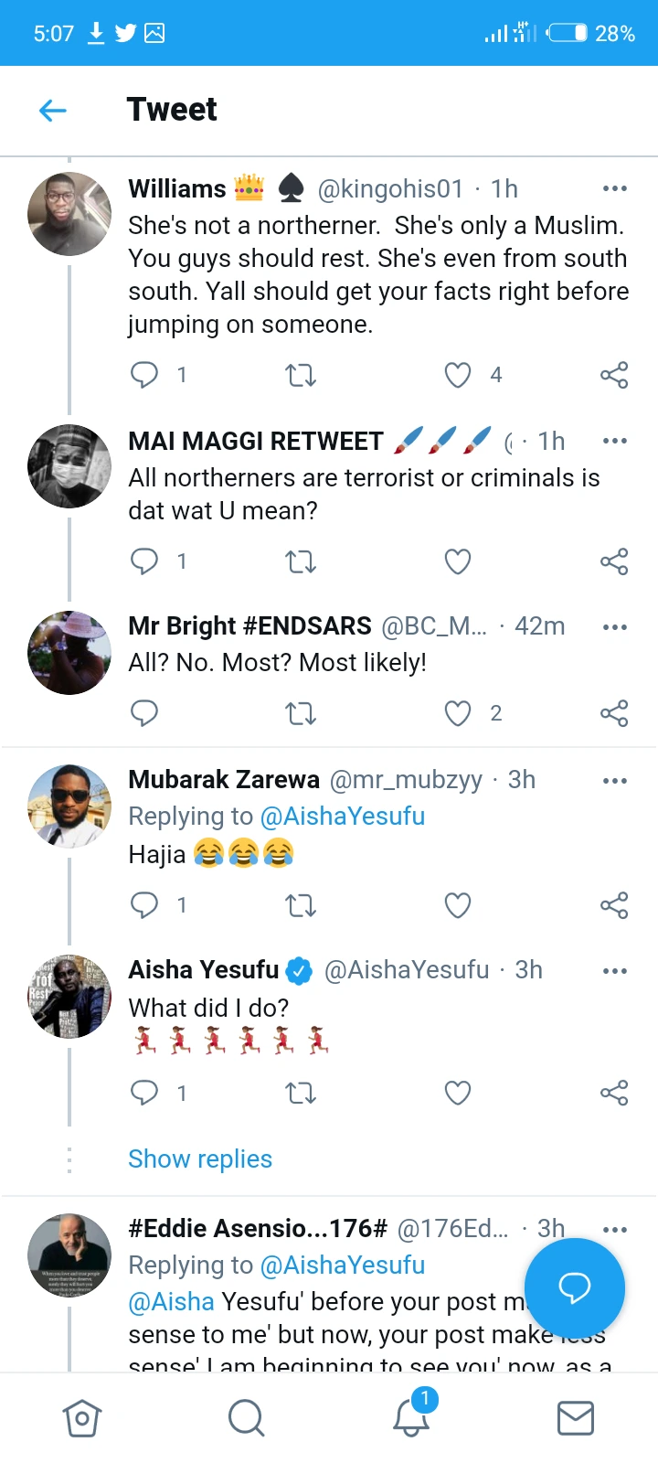Reply to the MAI MAGGI RETWEET tweet
The height and width of the screenshot is (1463, 658).
click(x=144, y=561)
